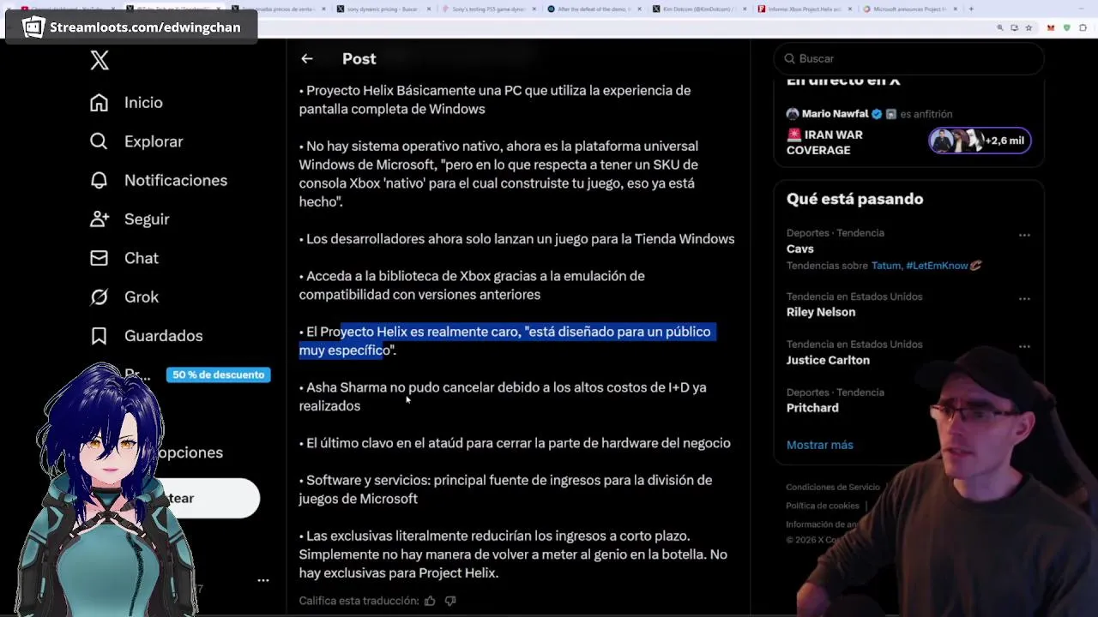This screenshot has width=1098, height=617.
Task: Bookmark page with the star icon
Action: coord(1029,27)
